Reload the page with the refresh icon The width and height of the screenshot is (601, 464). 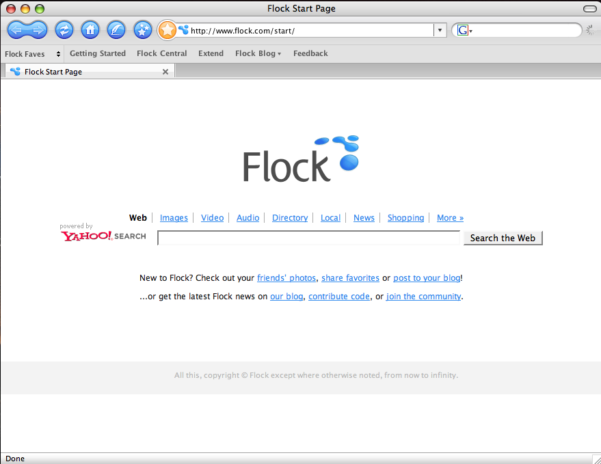coord(64,30)
